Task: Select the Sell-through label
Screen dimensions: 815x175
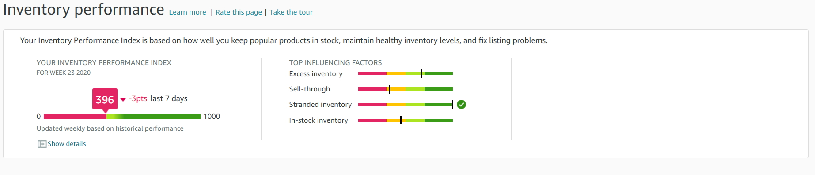Action: tap(310, 89)
